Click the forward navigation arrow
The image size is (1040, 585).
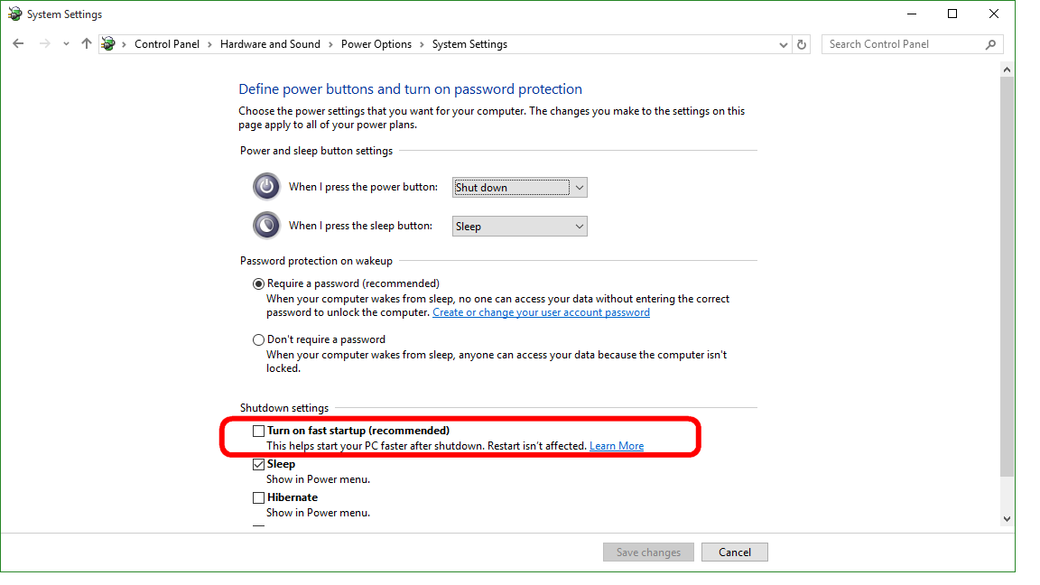44,43
